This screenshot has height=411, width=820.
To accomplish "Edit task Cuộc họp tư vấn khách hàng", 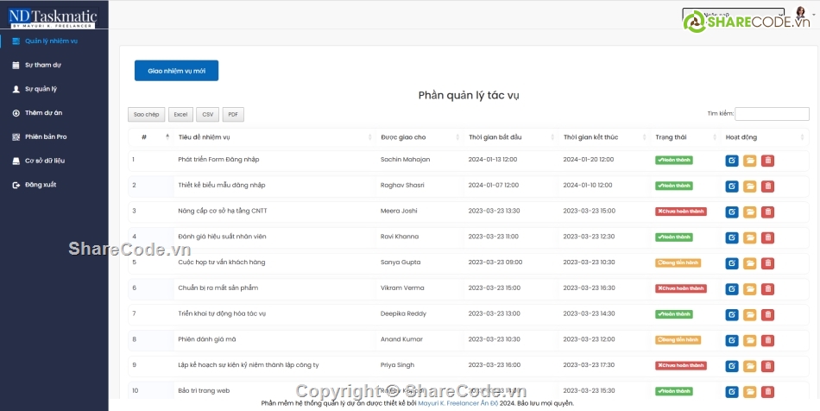I will click(x=732, y=263).
